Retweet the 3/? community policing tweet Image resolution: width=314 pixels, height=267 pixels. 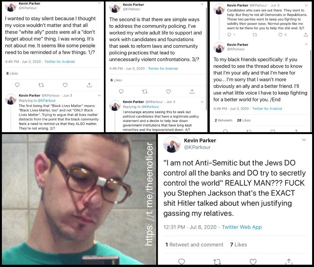(145, 92)
